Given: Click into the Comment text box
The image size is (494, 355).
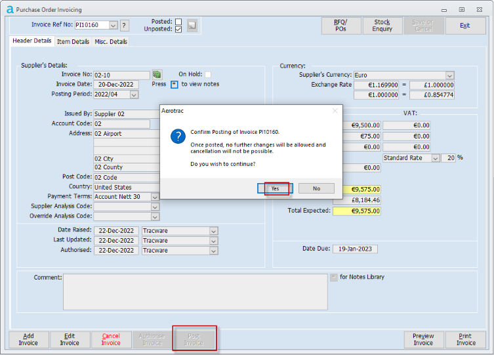Looking at the screenshot, I should [x=196, y=292].
